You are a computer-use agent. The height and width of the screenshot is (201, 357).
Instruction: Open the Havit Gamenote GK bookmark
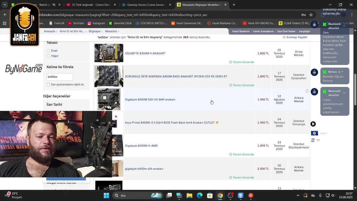point(187,23)
